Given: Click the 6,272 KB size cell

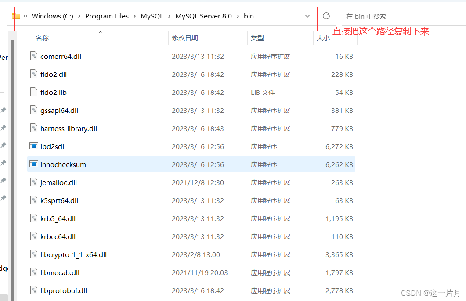Looking at the screenshot, I should point(339,146).
